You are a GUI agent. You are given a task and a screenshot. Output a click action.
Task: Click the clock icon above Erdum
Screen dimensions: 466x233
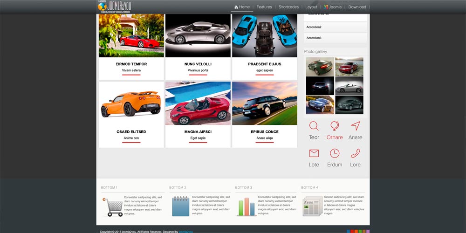335,153
